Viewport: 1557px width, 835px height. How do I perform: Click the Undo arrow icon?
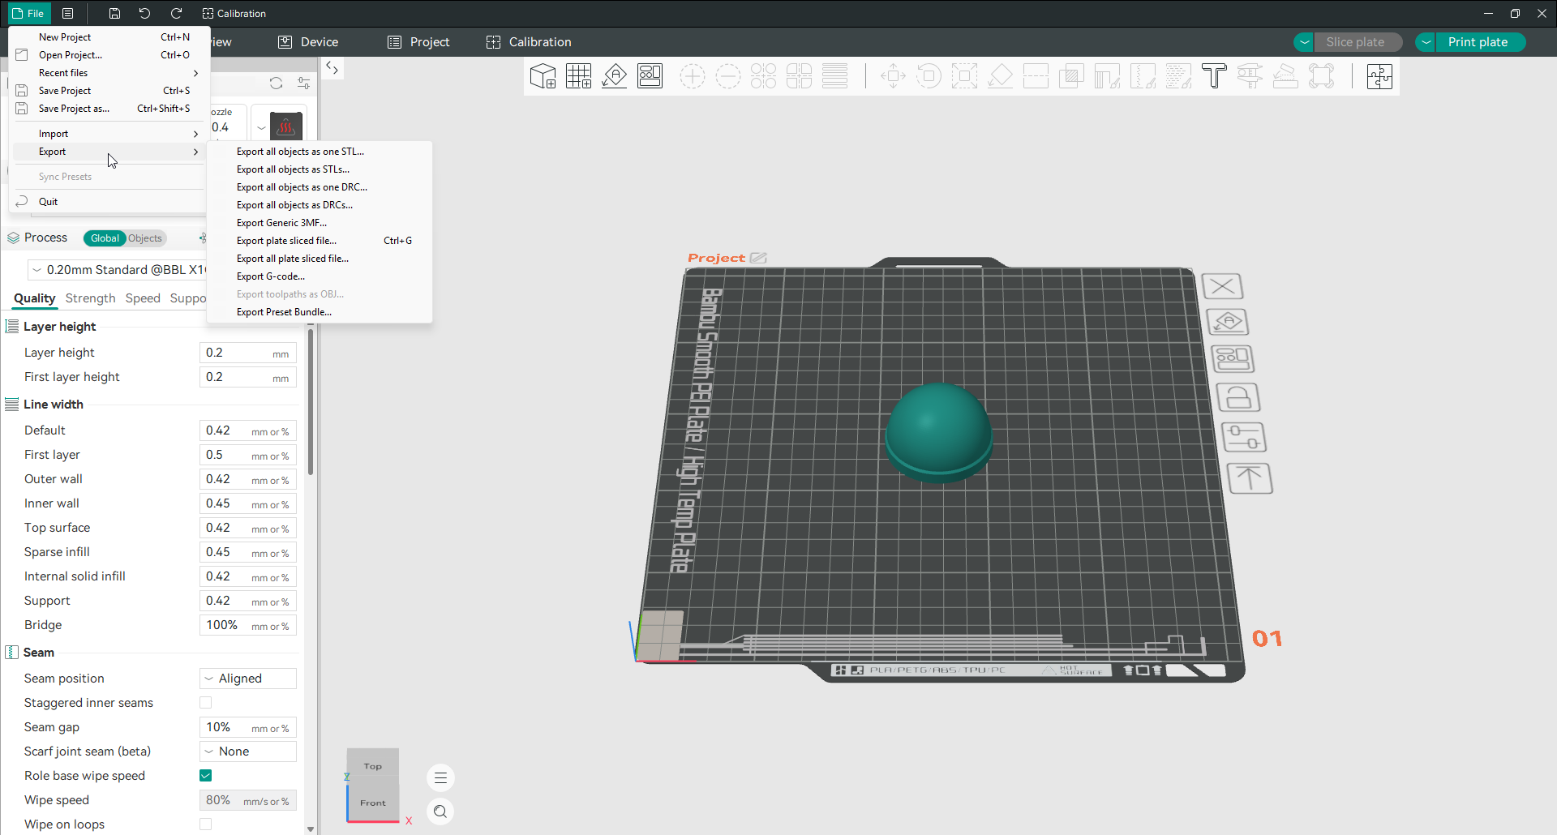144,13
